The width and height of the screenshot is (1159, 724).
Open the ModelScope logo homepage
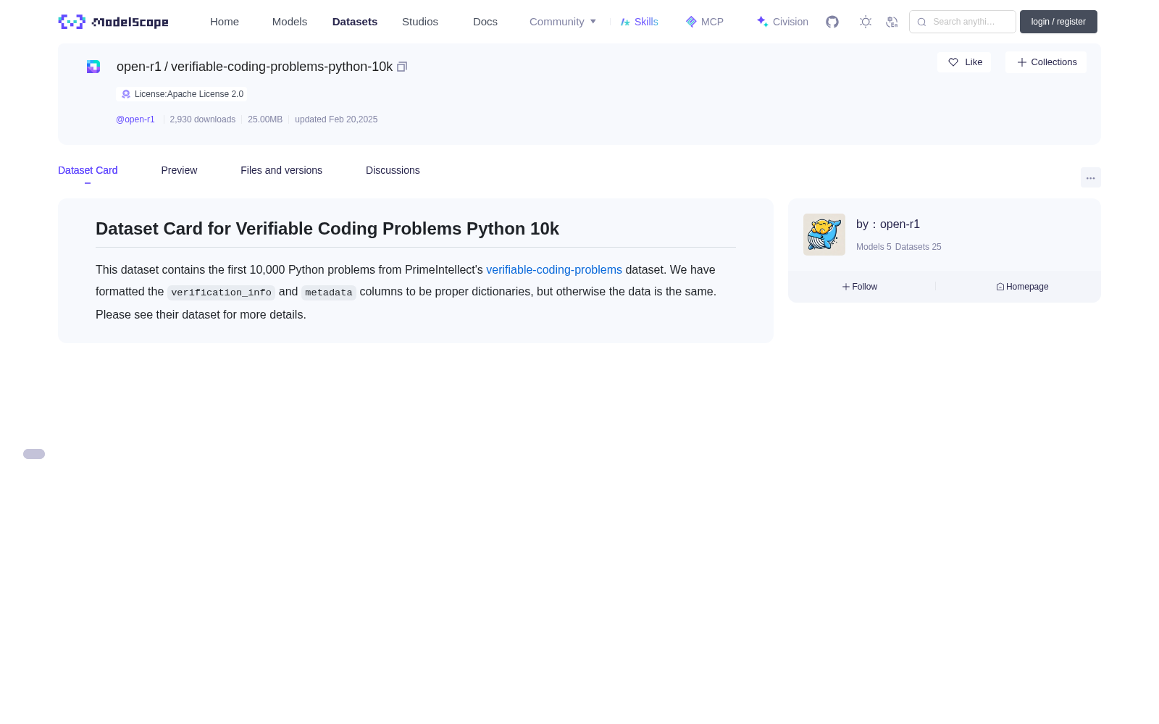click(x=113, y=22)
